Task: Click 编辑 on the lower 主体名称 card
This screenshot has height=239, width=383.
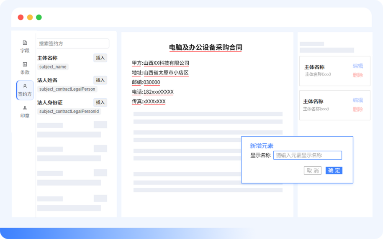Action: [x=358, y=100]
